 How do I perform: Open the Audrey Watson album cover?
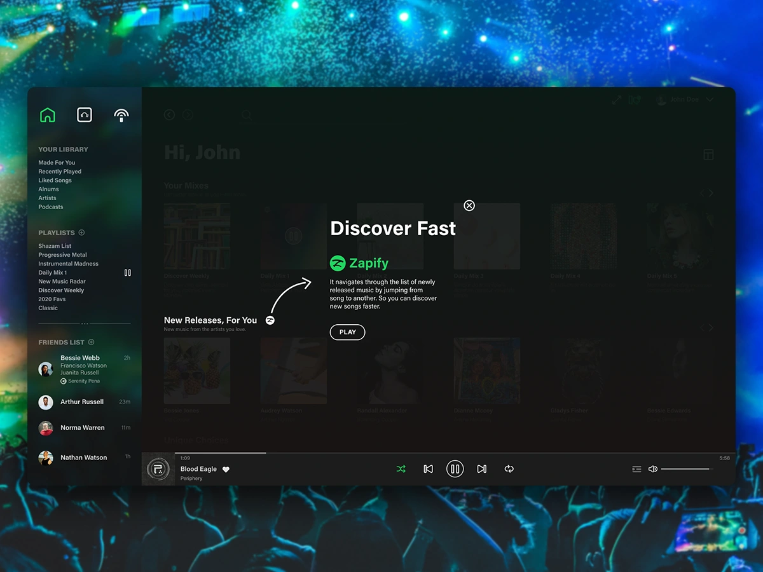[x=294, y=371]
